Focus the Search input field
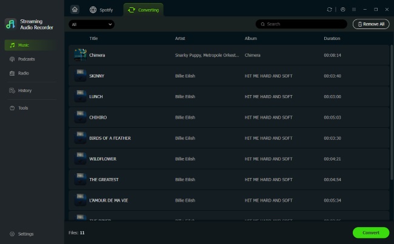The width and height of the screenshot is (394, 244). click(301, 24)
